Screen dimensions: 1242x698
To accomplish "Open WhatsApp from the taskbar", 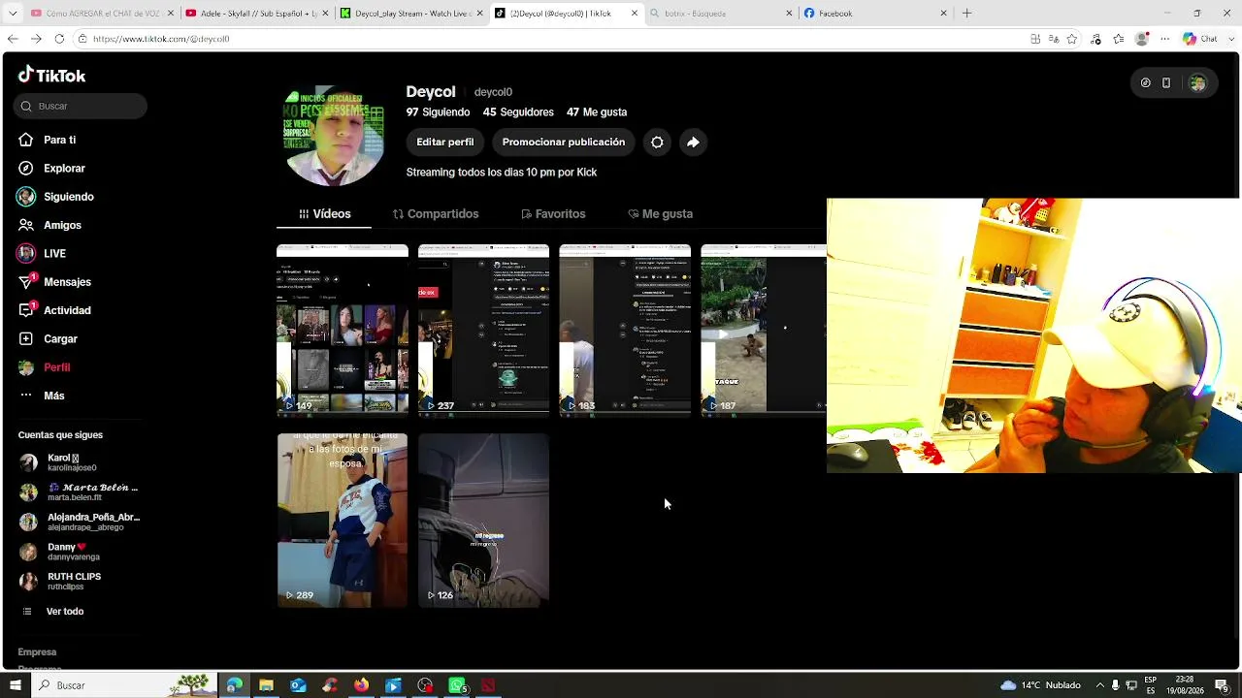I will click(457, 685).
